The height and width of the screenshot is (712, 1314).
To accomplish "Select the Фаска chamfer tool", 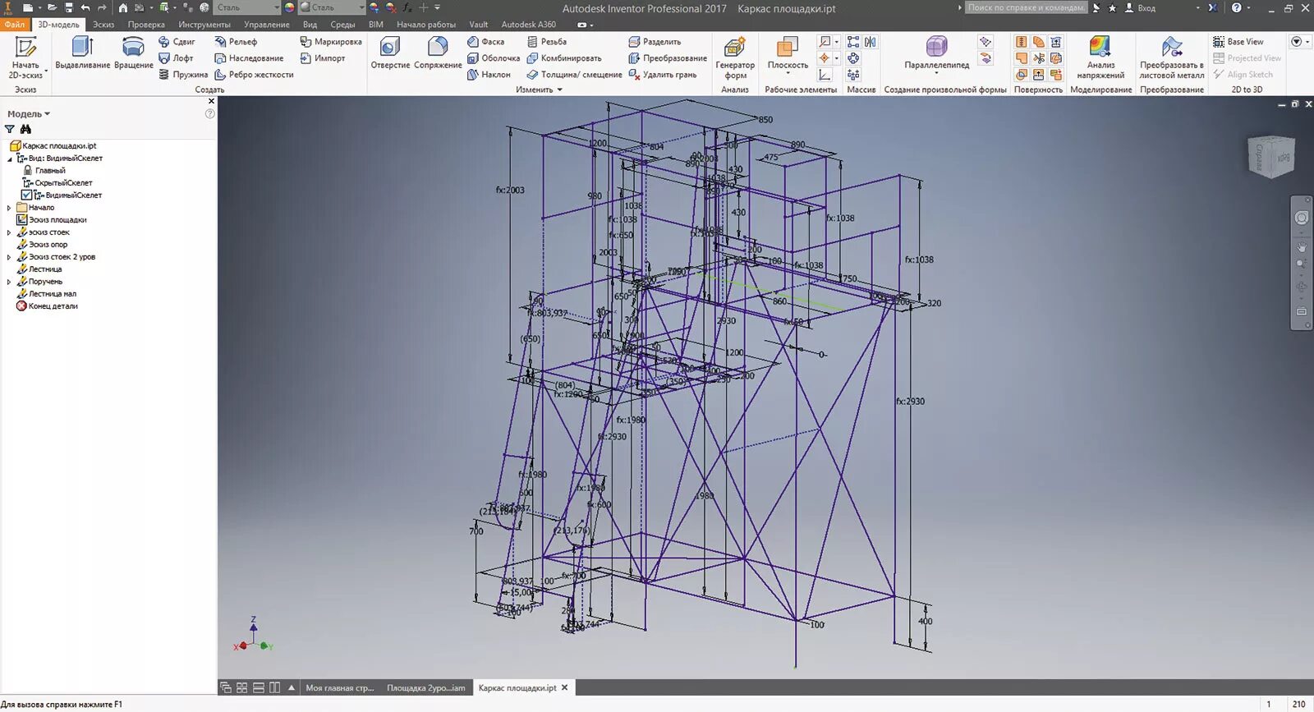I will (486, 41).
